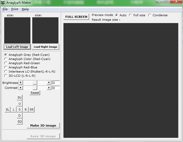The image size is (183, 142).
Task: Click the Contrast value input field
Action: tap(56, 88)
